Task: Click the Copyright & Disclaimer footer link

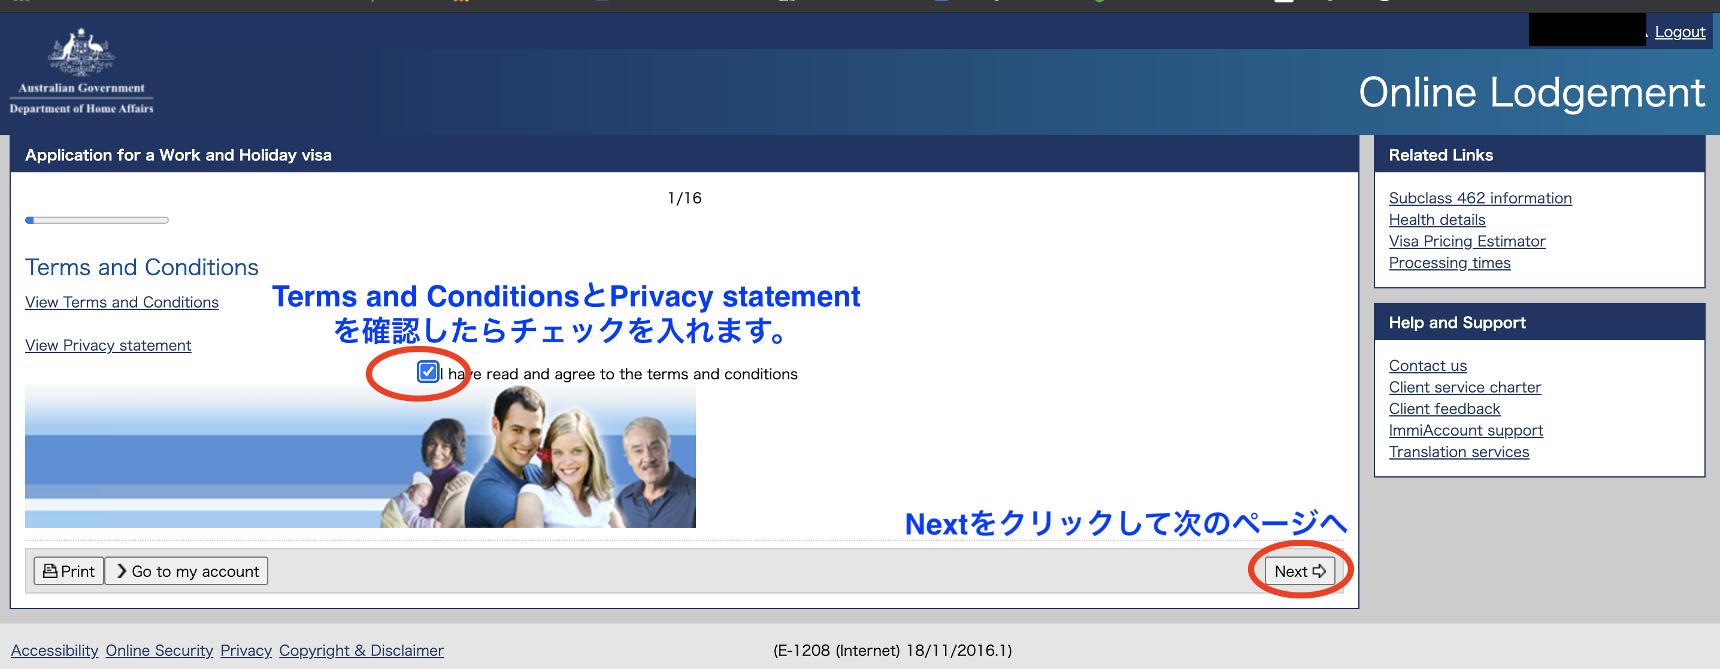Action: [361, 650]
